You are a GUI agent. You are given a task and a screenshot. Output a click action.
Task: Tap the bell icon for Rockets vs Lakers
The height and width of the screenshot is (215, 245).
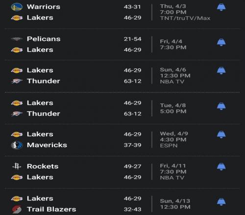coord(221,167)
